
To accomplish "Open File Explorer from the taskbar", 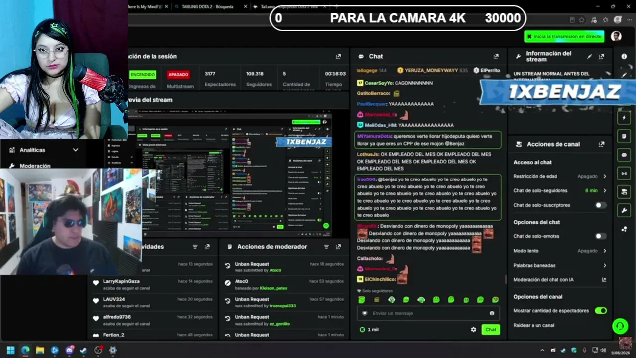I will [x=40, y=350].
